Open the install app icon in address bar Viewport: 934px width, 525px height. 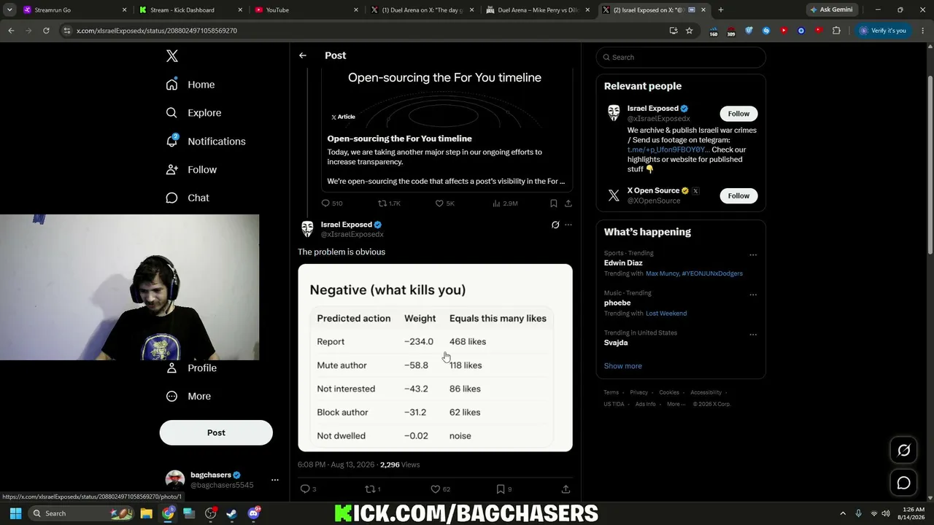(674, 31)
